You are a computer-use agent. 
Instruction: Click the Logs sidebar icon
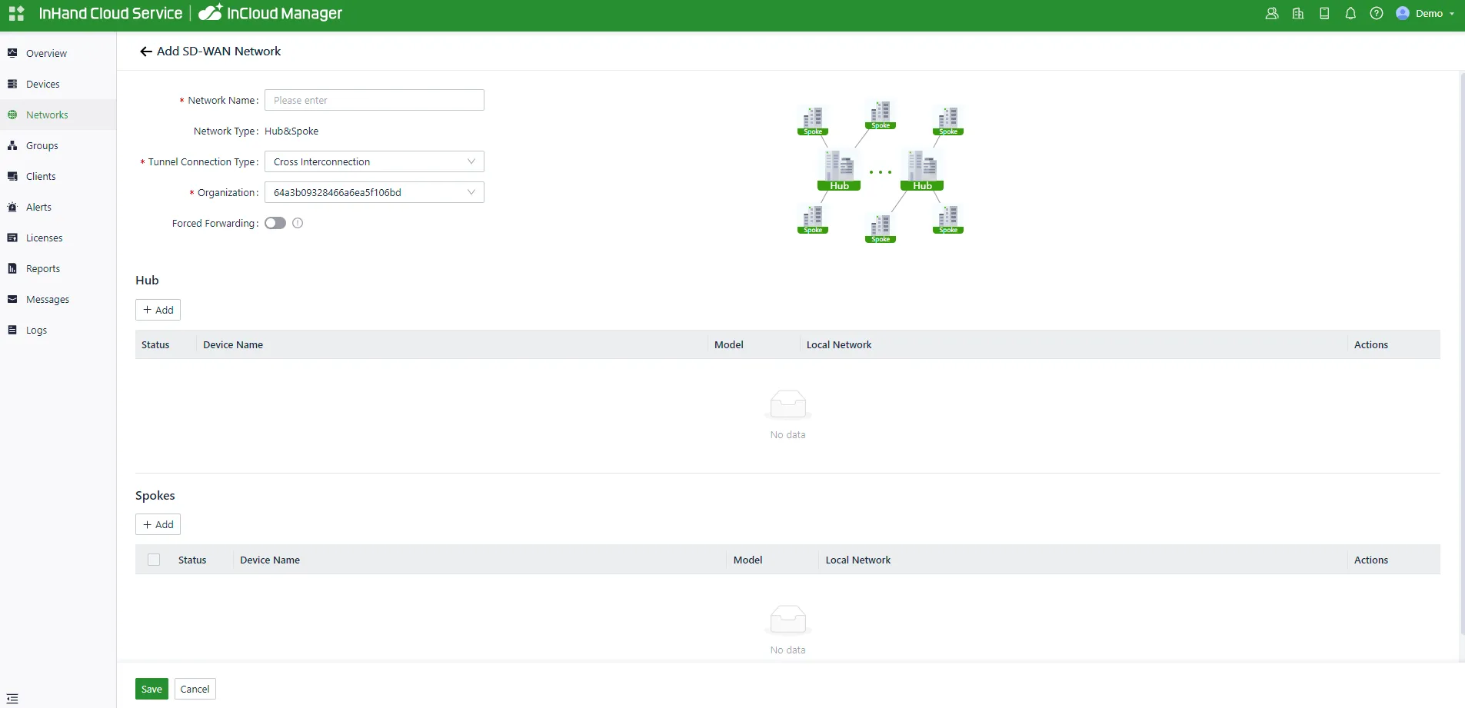click(12, 330)
